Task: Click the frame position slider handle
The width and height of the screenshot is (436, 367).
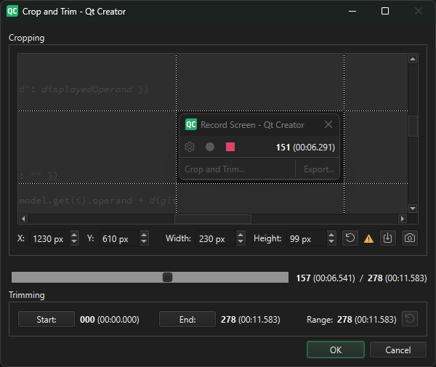Action: [167, 277]
